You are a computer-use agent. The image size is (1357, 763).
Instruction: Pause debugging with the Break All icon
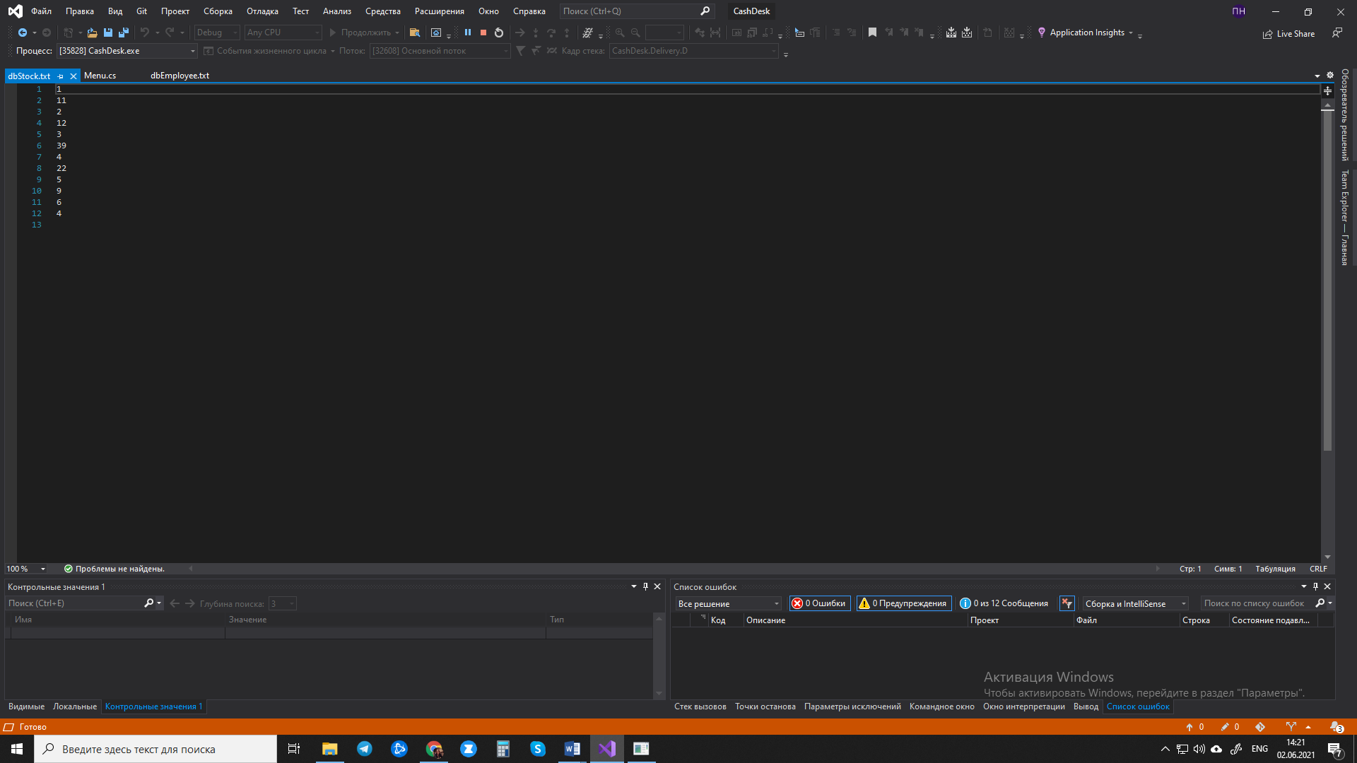(467, 32)
